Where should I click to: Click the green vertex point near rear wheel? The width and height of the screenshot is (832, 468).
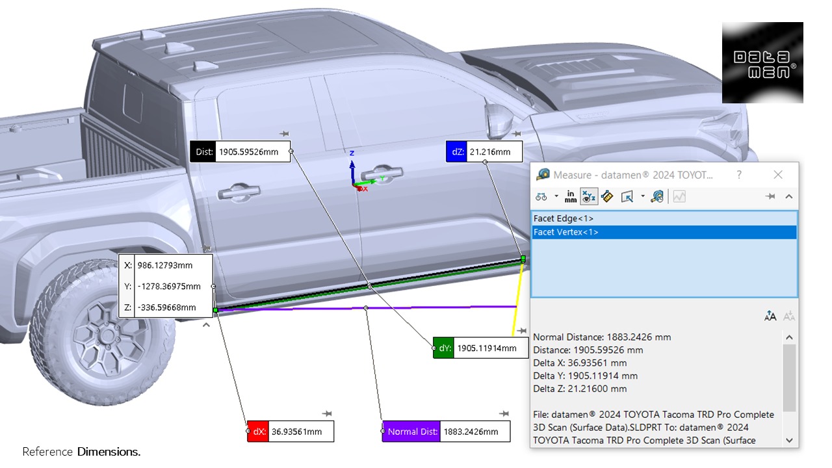(x=215, y=310)
